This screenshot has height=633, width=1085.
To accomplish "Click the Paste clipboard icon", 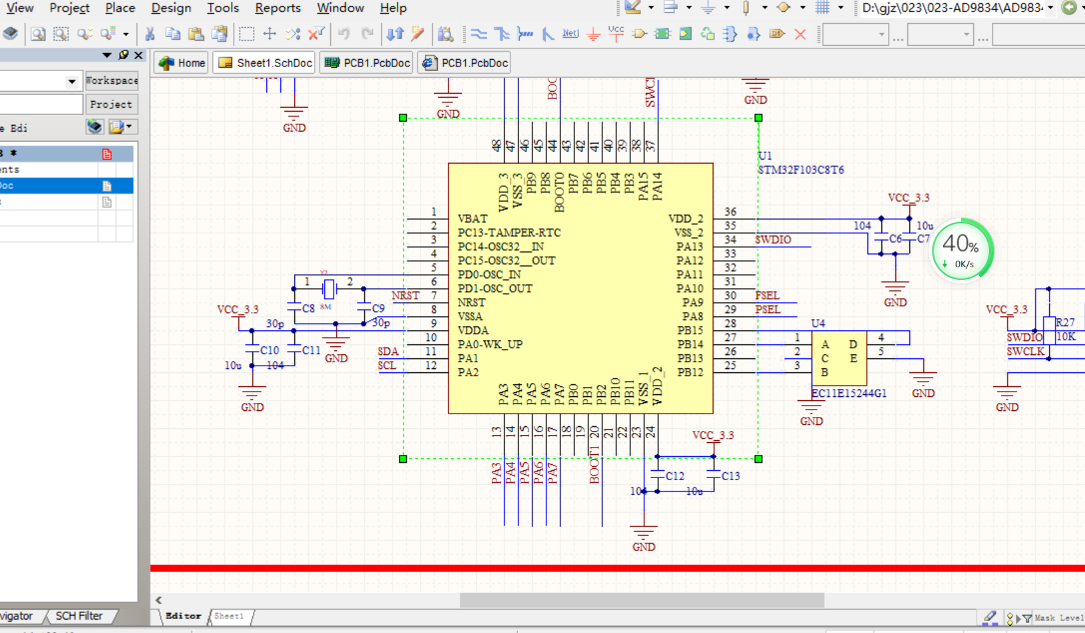I will [x=196, y=34].
